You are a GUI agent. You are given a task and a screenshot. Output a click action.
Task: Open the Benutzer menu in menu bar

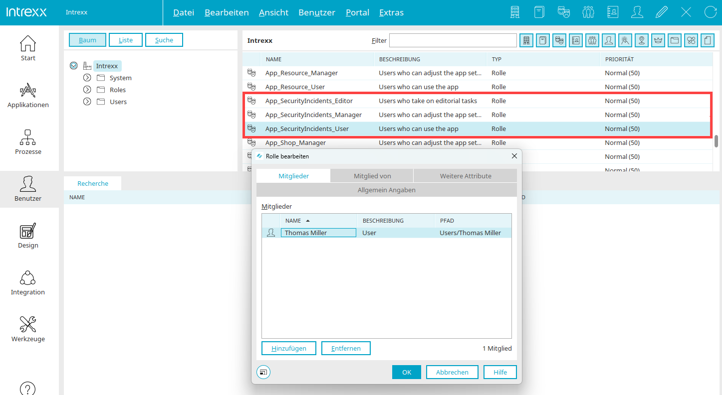coord(317,12)
